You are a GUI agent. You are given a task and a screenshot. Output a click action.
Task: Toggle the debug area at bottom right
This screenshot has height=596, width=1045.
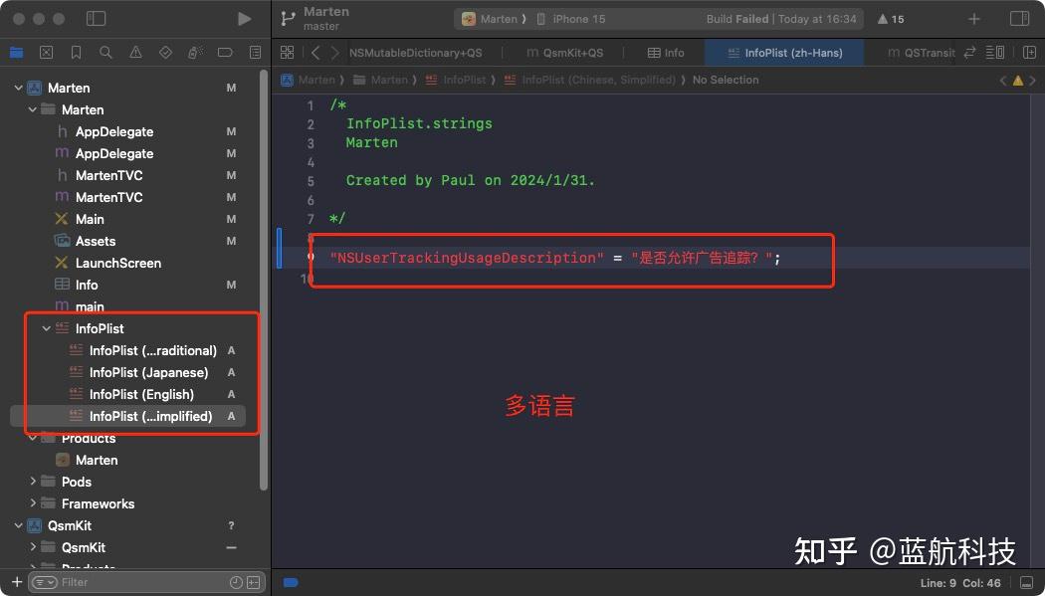tap(1026, 582)
